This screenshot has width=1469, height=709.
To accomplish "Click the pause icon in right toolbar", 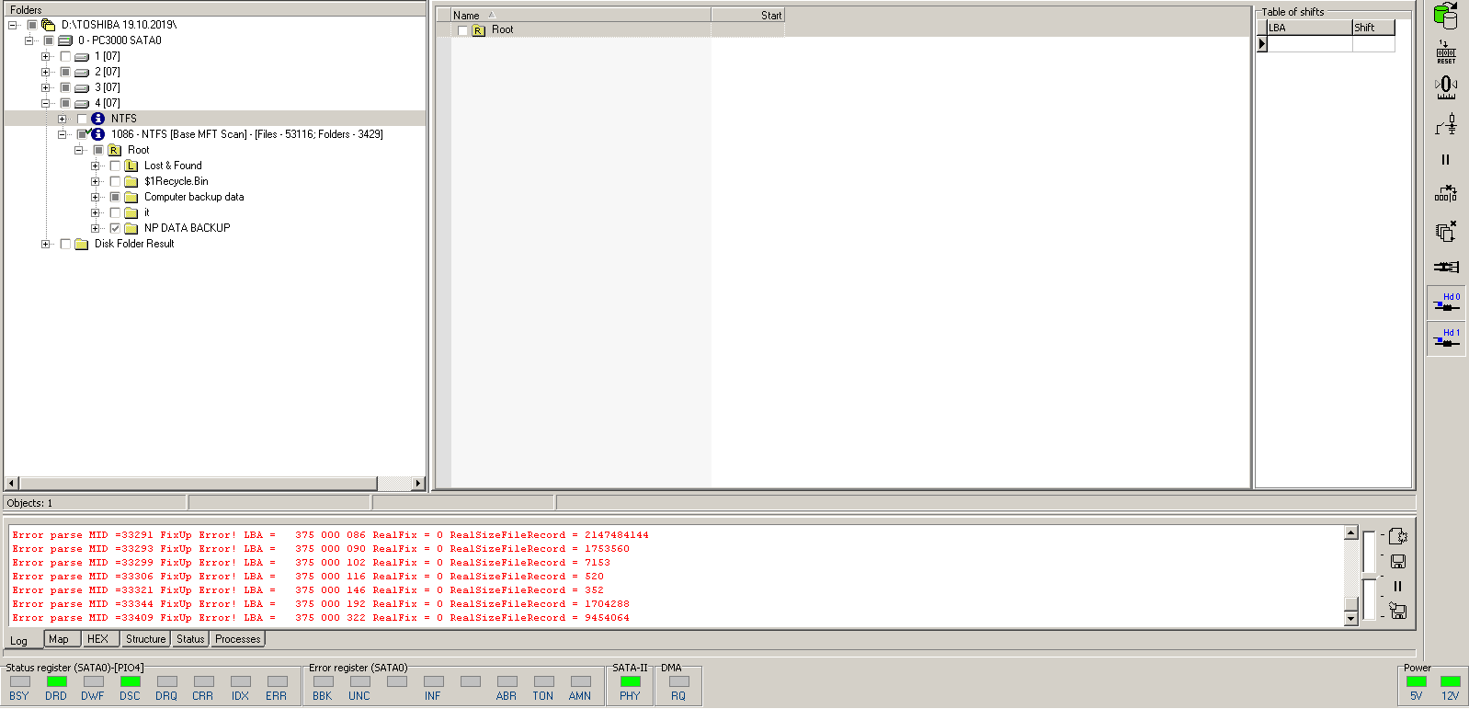I will [x=1445, y=160].
